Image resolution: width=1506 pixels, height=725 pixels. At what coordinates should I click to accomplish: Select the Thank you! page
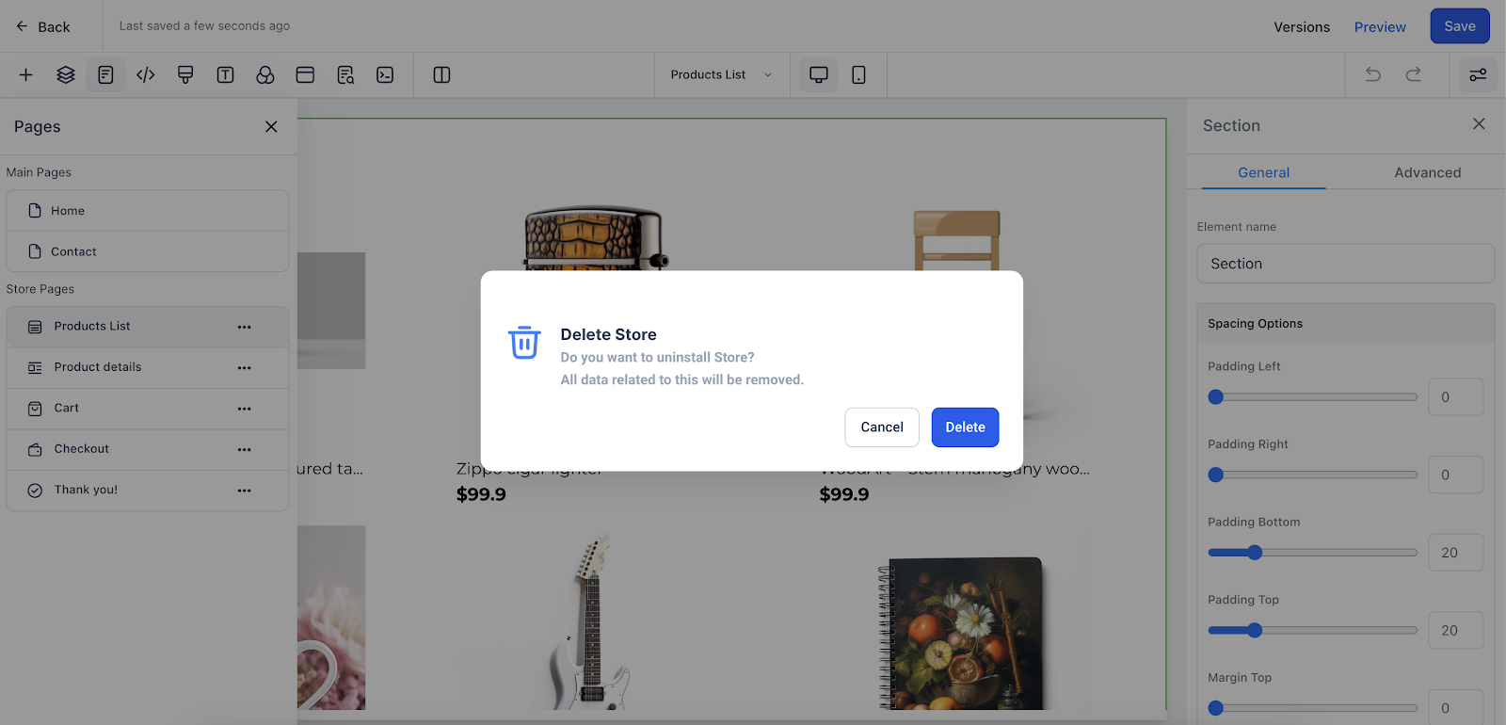coord(148,490)
